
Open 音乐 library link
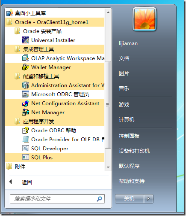click(x=124, y=88)
